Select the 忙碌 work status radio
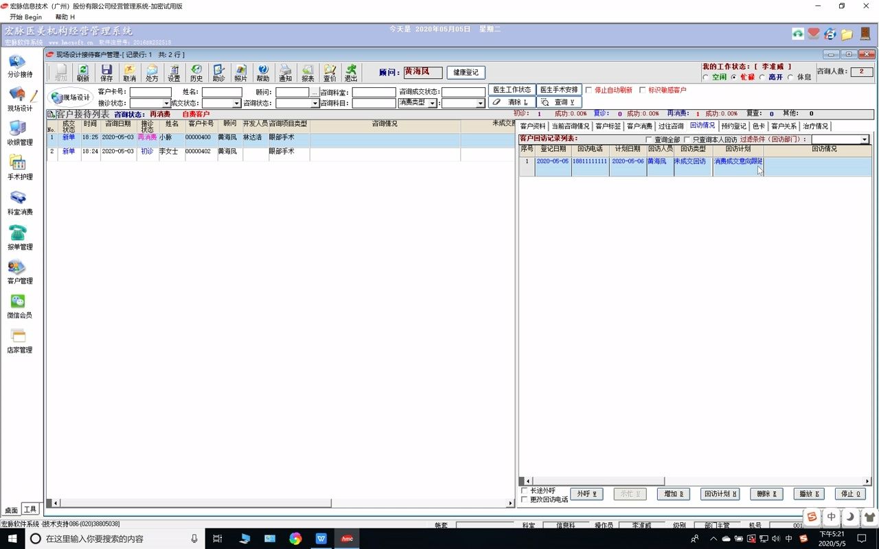 click(x=733, y=78)
